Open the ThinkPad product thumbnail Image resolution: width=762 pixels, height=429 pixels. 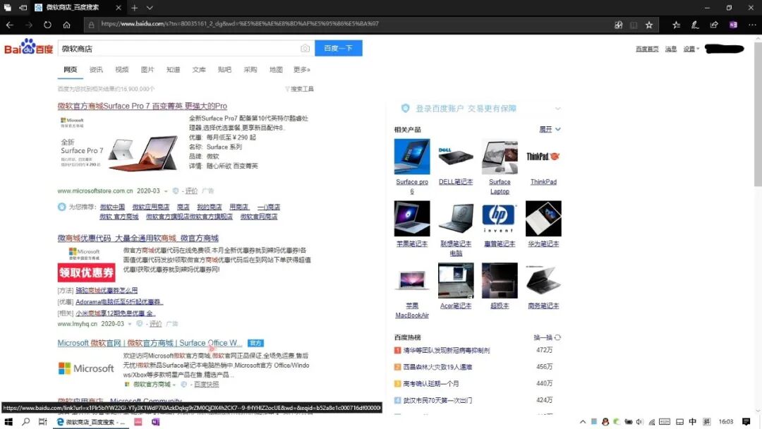543,157
